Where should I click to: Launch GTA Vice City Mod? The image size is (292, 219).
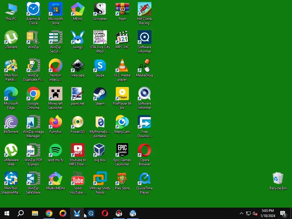pos(100,42)
